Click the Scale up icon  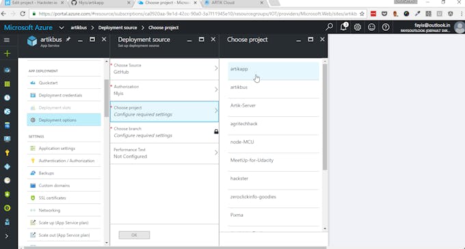point(33,222)
